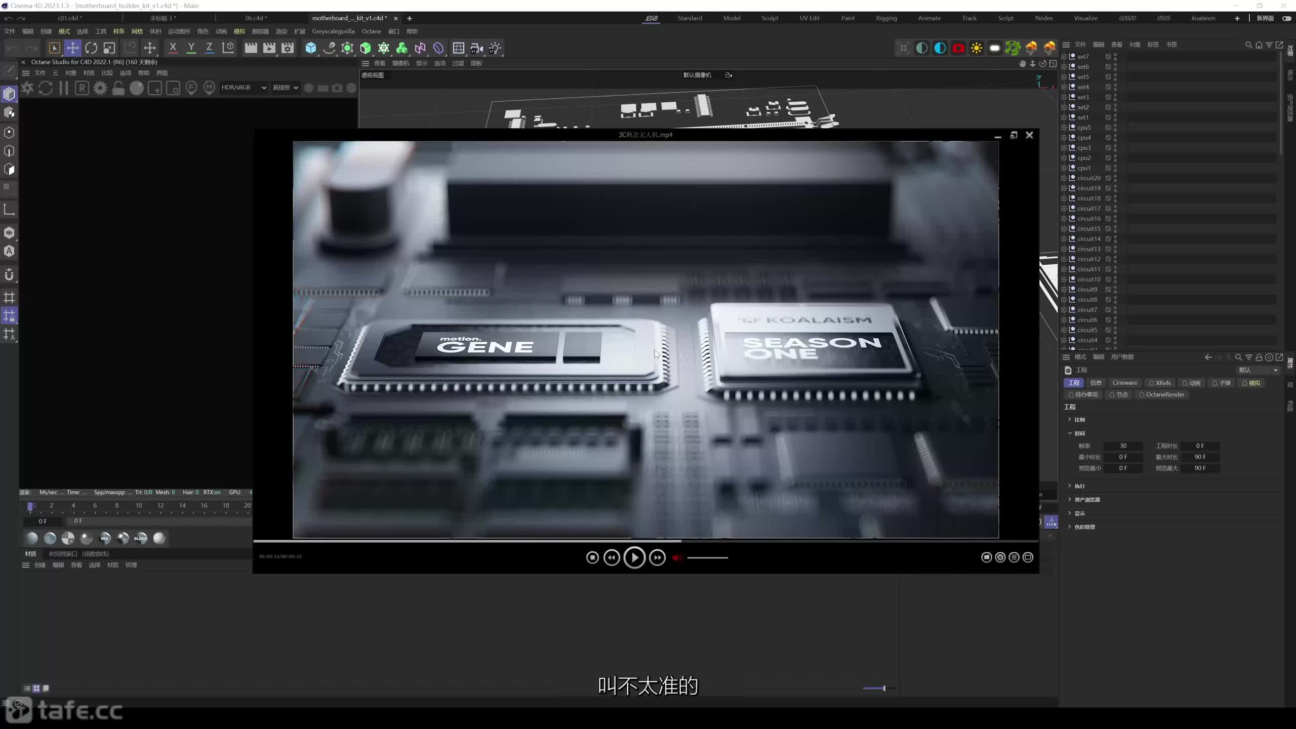Open the 默认 preset dropdown in attributes
The image size is (1296, 729).
(x=1258, y=370)
